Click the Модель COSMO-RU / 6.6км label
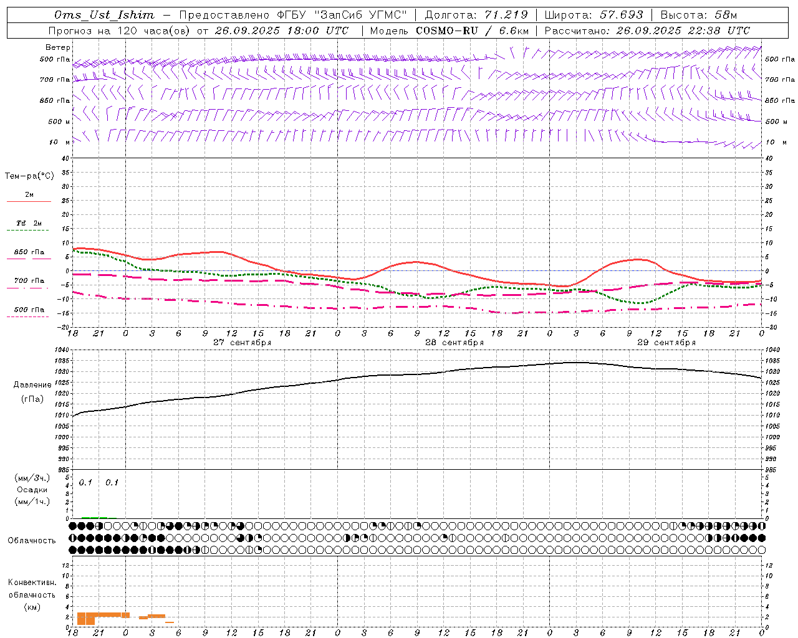Viewport: 798px width, 638px height. pos(449,31)
